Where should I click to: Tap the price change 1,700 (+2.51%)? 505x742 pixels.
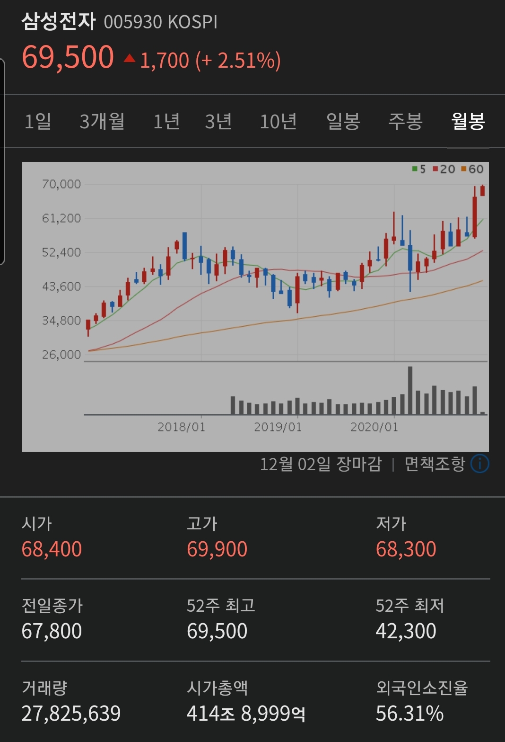[210, 61]
